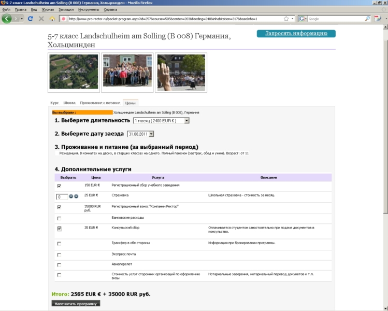The height and width of the screenshot is (311, 388).
Task: Click the site identity icon in the address bar
Action: [63, 19]
